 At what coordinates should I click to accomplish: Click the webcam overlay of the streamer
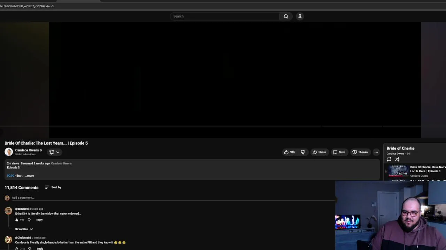(391, 215)
